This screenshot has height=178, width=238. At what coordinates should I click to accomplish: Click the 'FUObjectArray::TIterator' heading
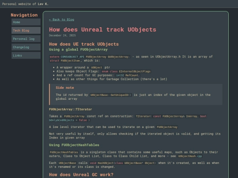coord(71,109)
